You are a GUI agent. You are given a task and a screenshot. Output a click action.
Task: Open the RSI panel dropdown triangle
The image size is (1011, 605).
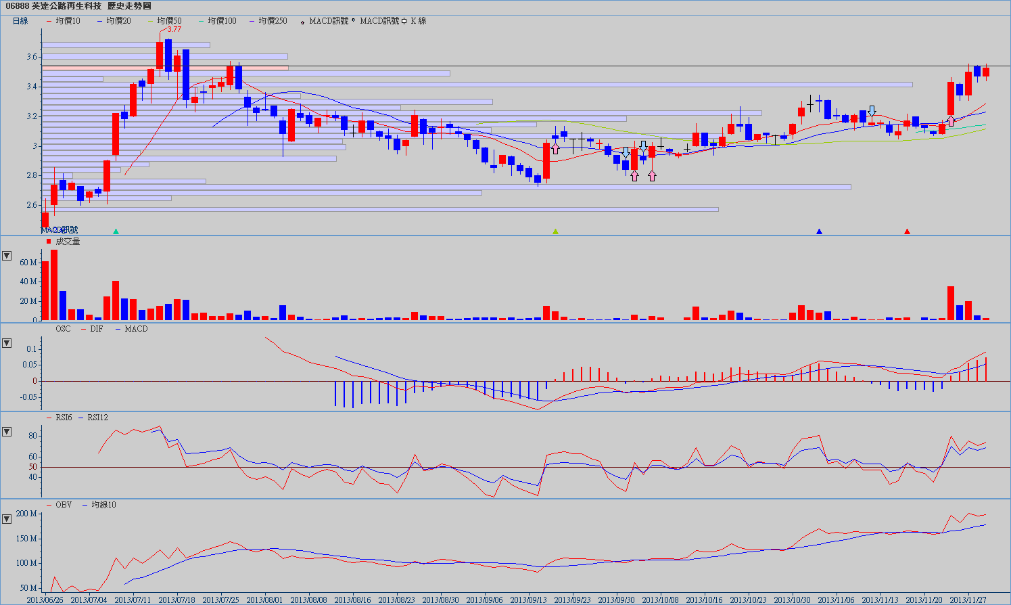7,432
